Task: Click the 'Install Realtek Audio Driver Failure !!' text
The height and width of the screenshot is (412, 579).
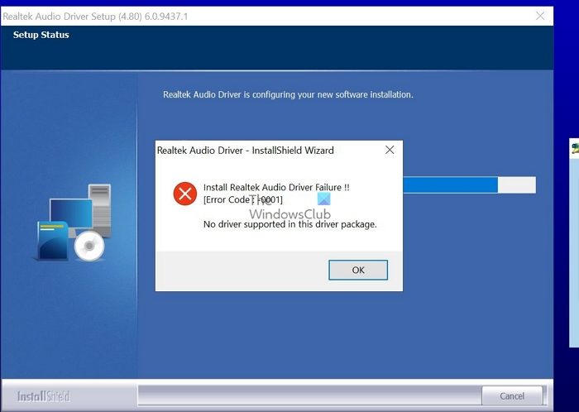Action: coord(276,187)
